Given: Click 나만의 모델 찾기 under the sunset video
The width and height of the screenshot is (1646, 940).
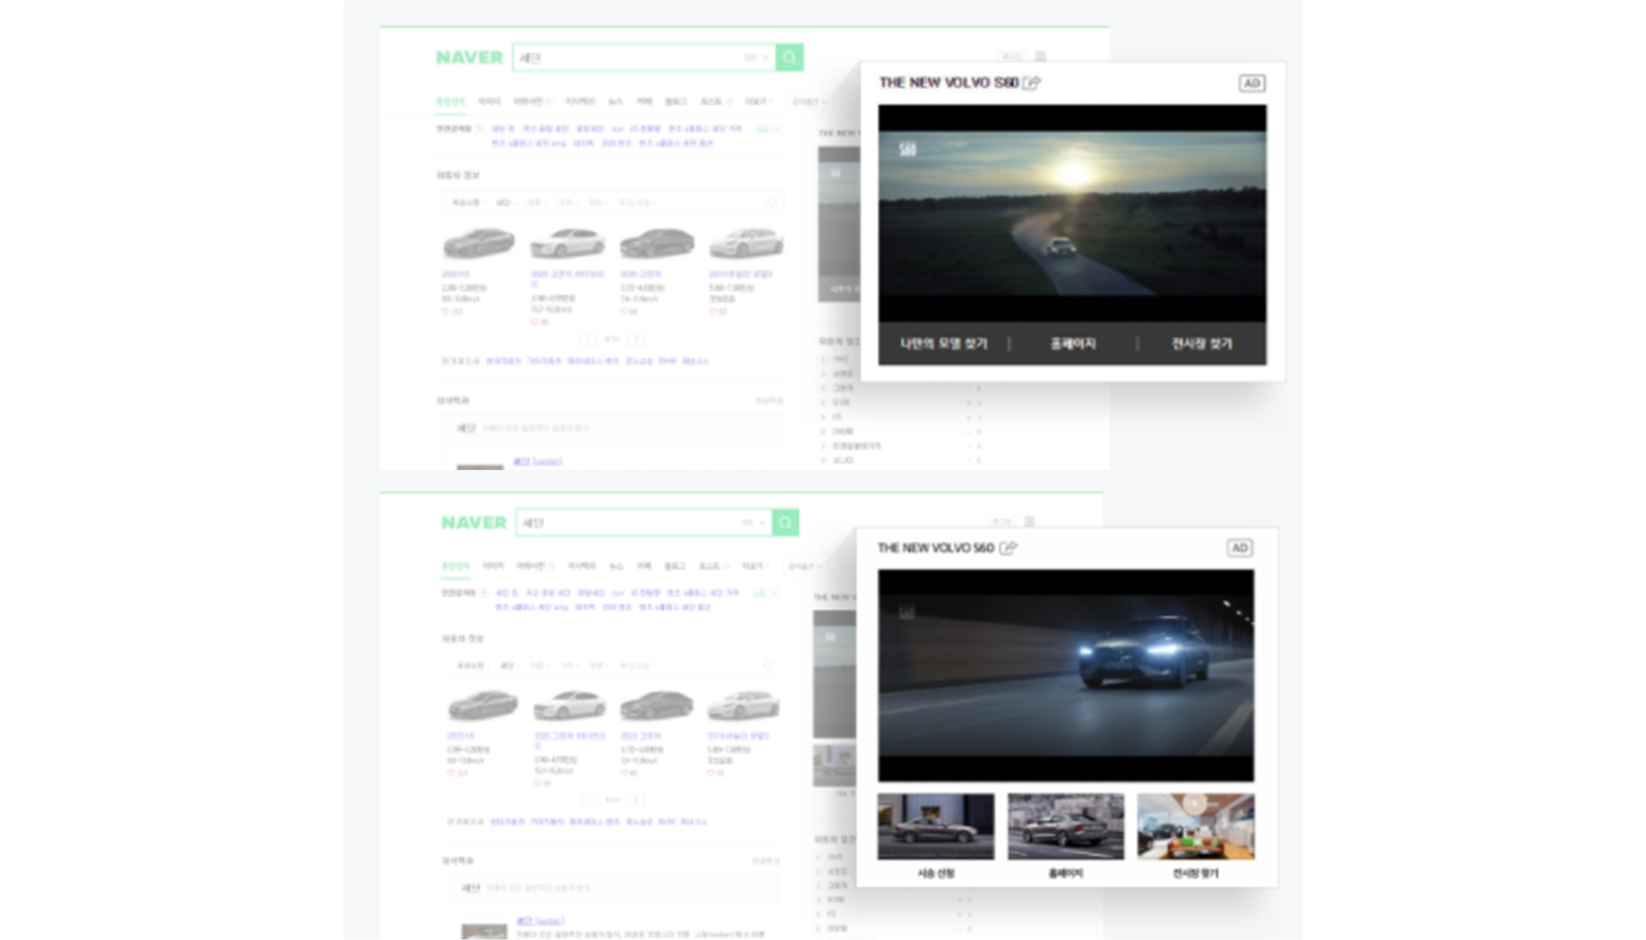Looking at the screenshot, I should [x=944, y=343].
